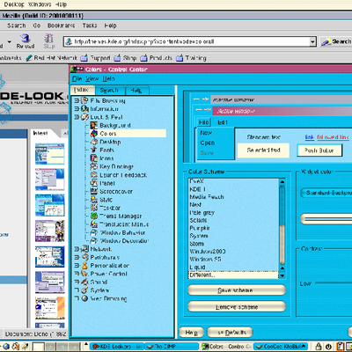Image resolution: width=352 pixels, height=352 pixels.
Task: Click the color scheme list scrollbar
Action: point(282,228)
